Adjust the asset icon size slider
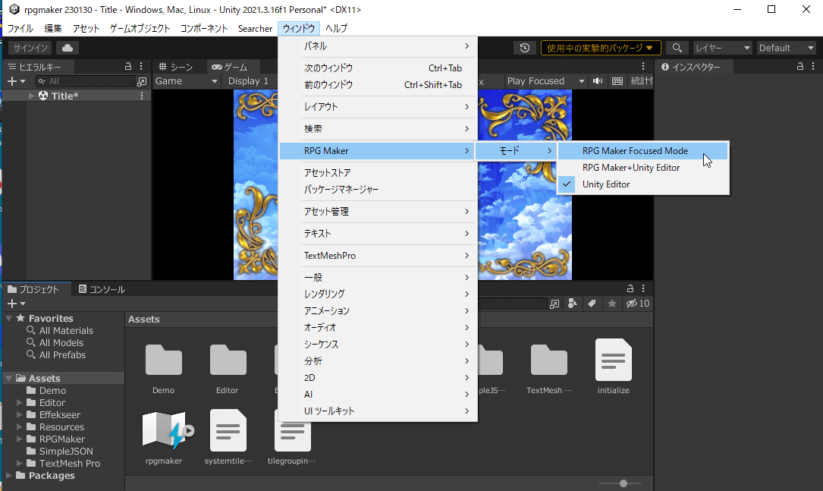823x491 pixels. 624,483
